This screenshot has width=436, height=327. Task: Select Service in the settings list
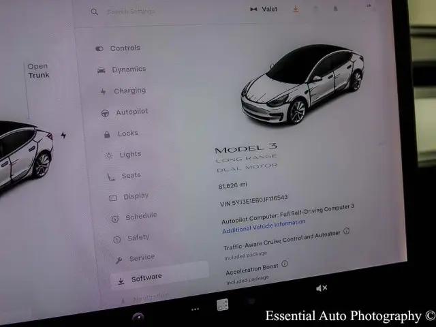135,259
